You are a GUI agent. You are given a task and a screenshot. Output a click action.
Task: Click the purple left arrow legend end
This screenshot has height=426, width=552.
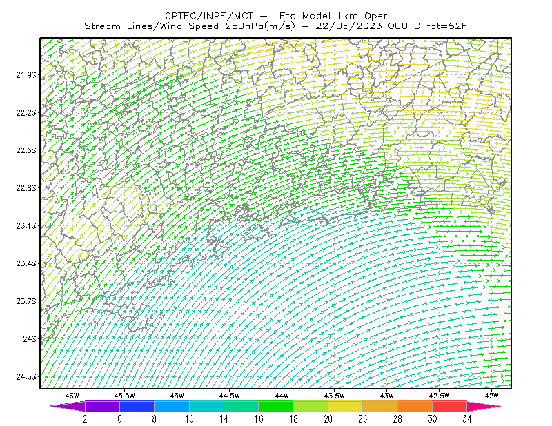68,406
